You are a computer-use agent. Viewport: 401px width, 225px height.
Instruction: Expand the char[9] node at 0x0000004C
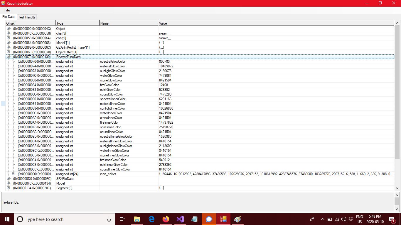tap(9, 33)
